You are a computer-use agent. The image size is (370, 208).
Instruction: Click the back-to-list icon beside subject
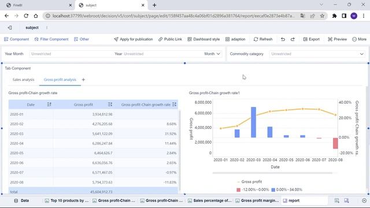(10, 28)
